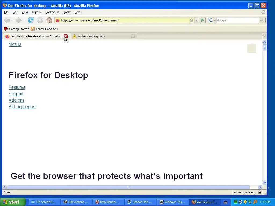Click the vertical scrollbar thumb

point(265,47)
